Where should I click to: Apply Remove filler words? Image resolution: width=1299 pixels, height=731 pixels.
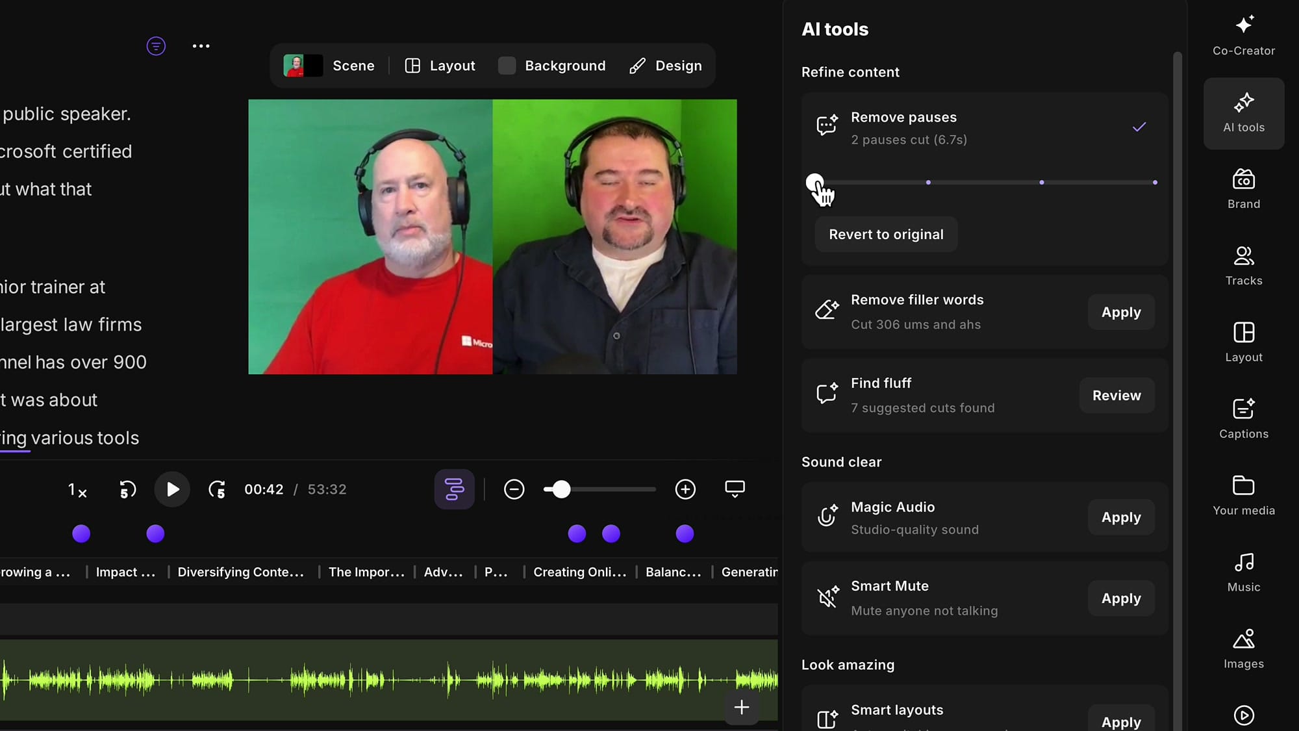(x=1120, y=312)
